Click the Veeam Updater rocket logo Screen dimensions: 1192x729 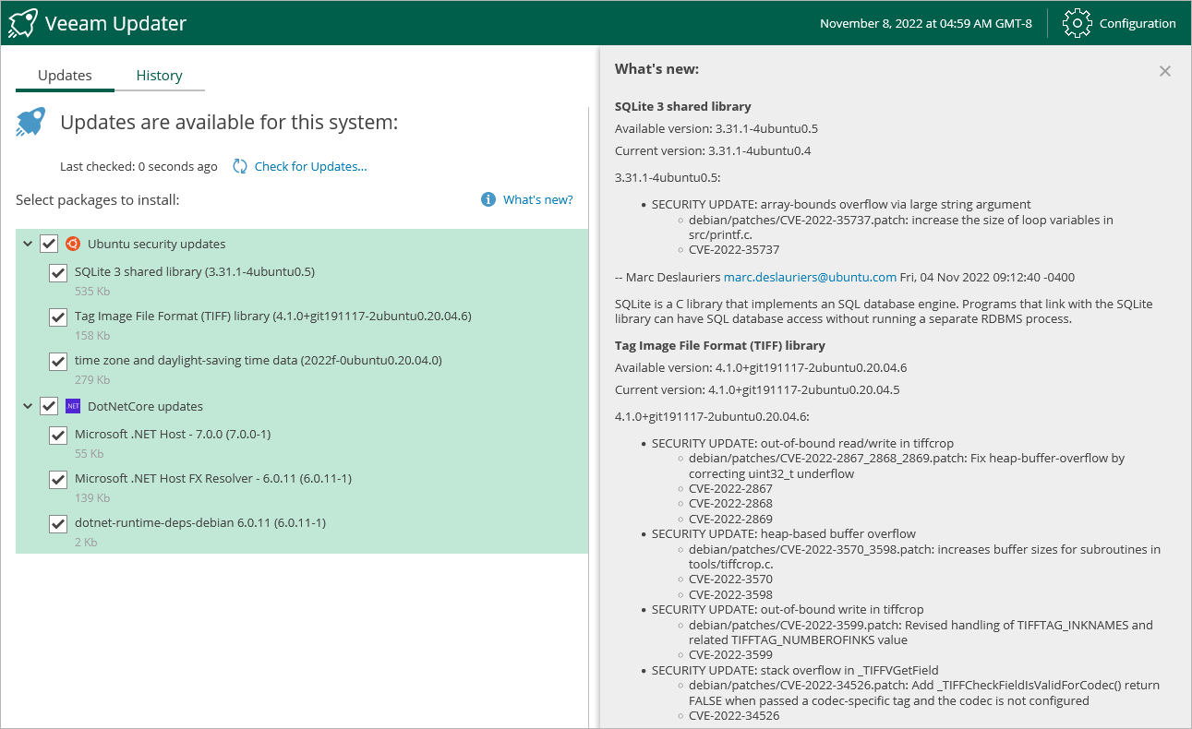click(x=23, y=23)
